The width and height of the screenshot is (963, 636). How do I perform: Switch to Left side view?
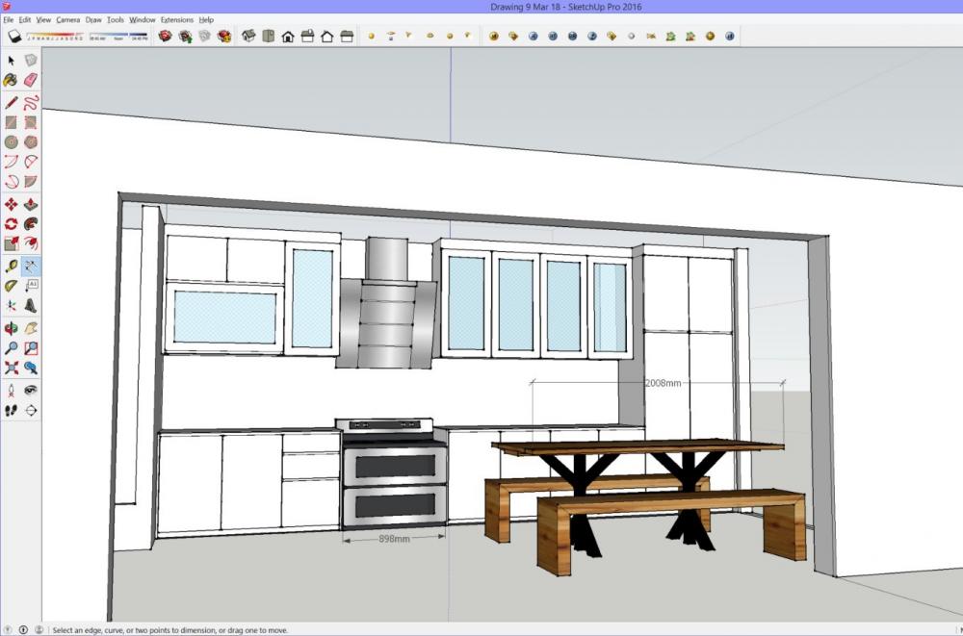tap(347, 37)
